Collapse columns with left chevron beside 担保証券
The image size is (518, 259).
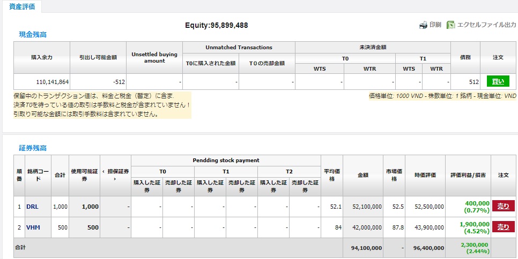click(103, 172)
